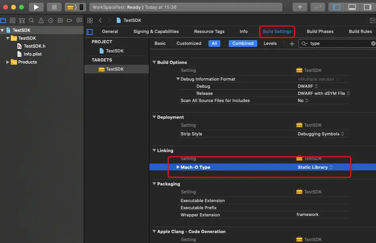
Task: Show the Project navigator
Action: click(3, 21)
